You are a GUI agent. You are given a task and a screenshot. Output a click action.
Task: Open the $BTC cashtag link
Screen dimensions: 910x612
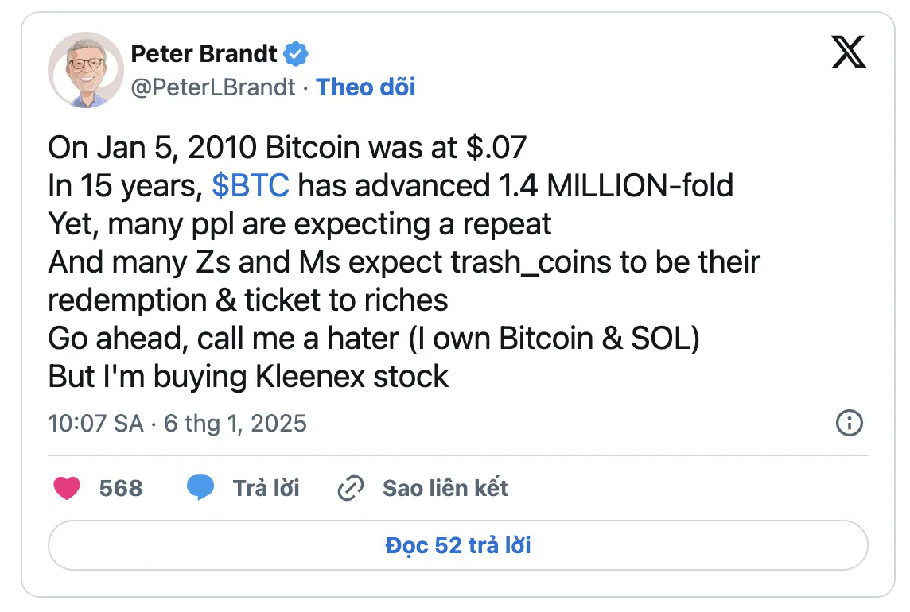(250, 186)
